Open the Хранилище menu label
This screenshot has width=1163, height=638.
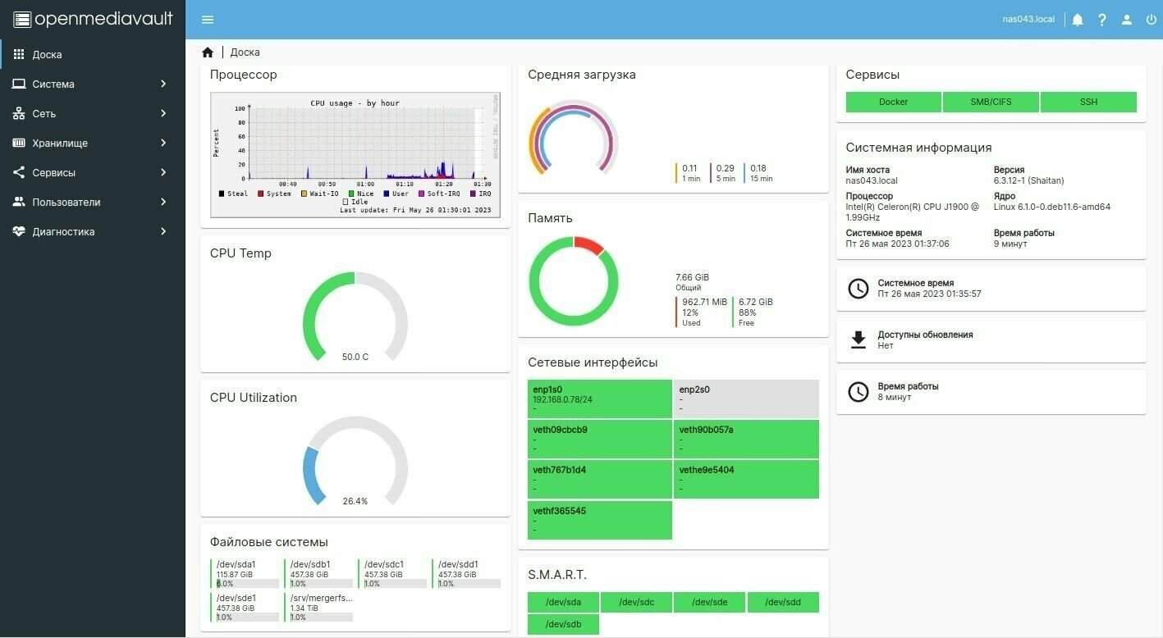(60, 144)
